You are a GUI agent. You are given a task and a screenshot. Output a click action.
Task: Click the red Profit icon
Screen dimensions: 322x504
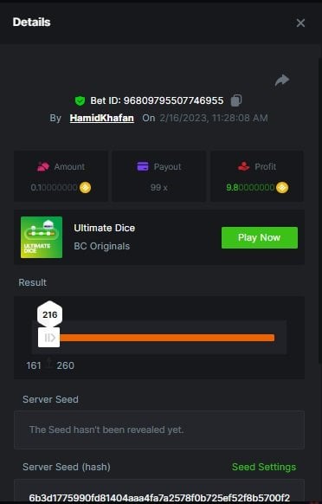tap(243, 166)
